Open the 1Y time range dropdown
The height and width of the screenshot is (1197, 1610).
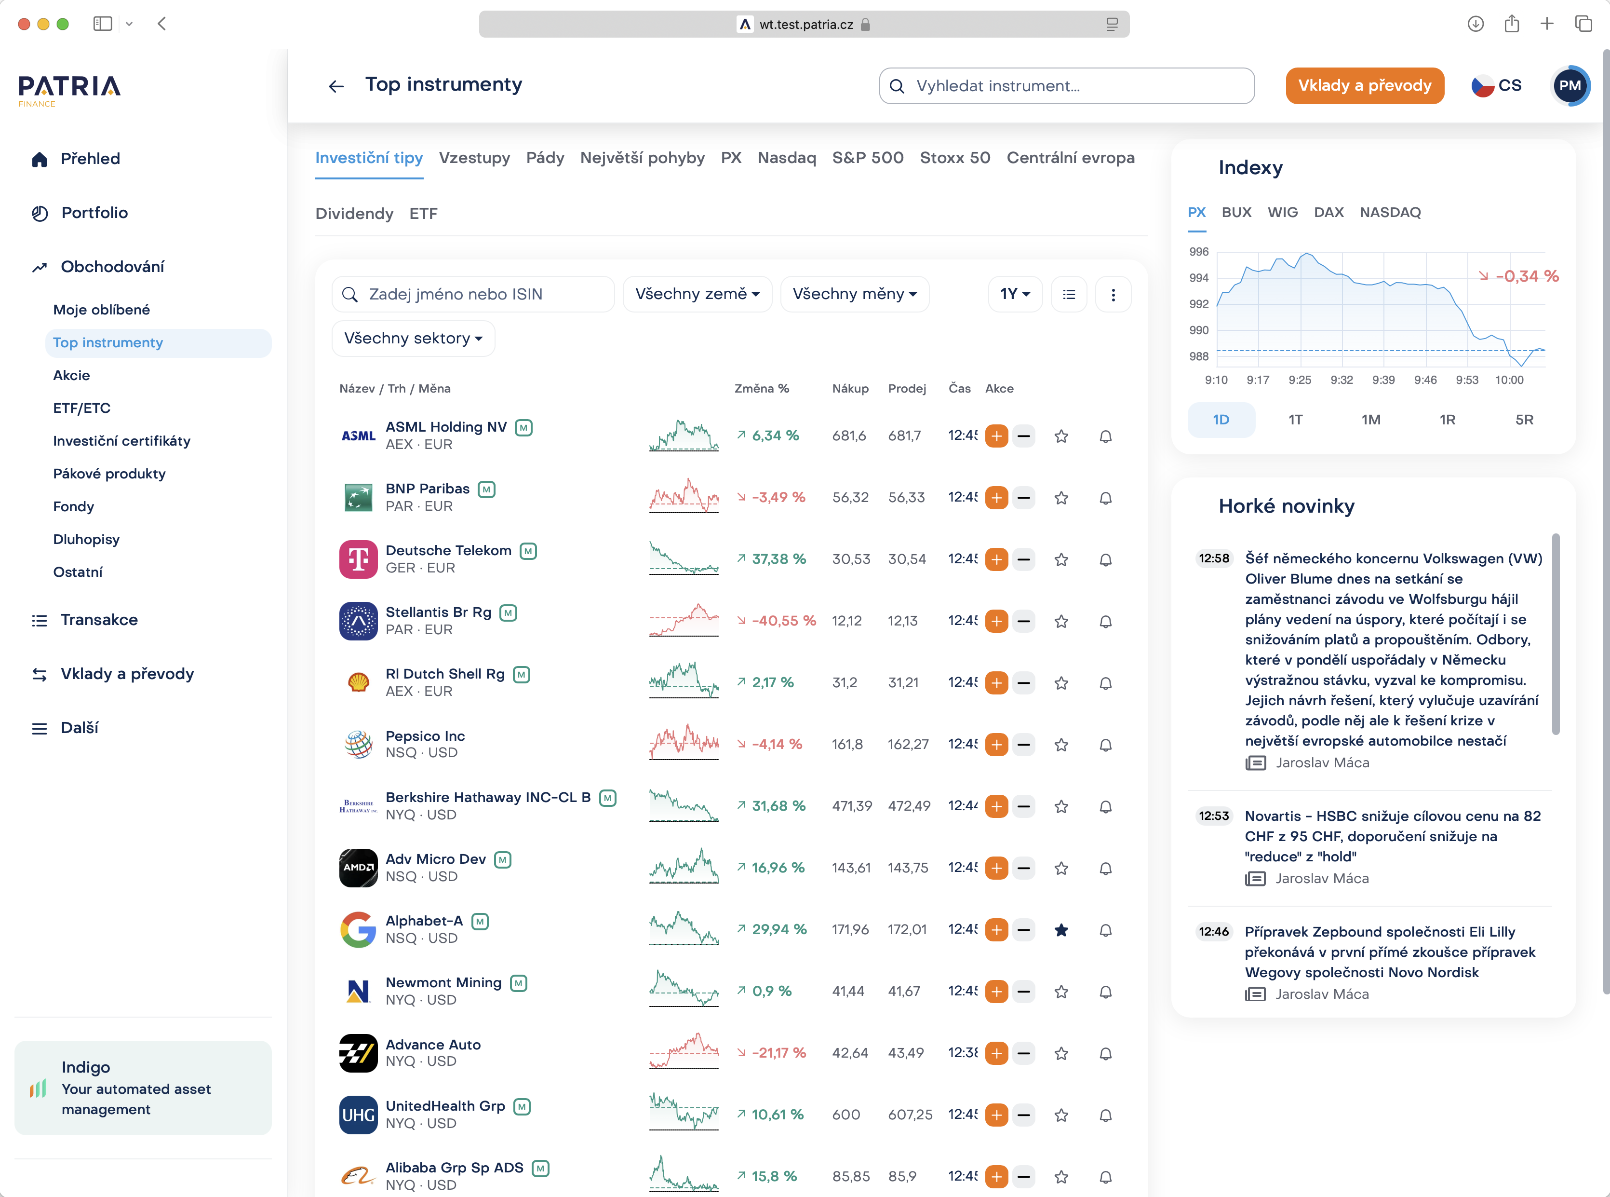tap(1015, 294)
